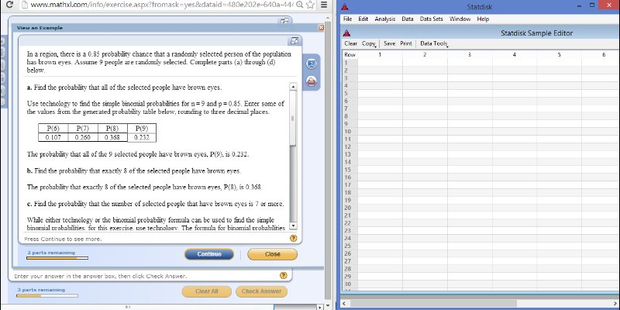Open the Data Sets menu in Statdisk

(432, 19)
